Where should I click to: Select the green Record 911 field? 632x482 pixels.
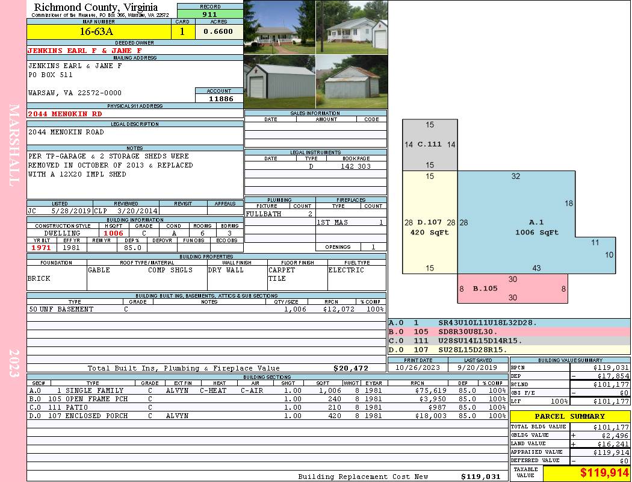210,14
